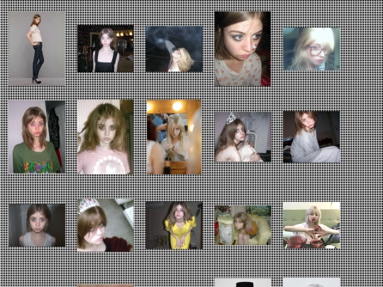Image resolution: width=383 pixels, height=287 pixels.
Task: Open the photo of black dress in lit room
Action: coord(106,49)
